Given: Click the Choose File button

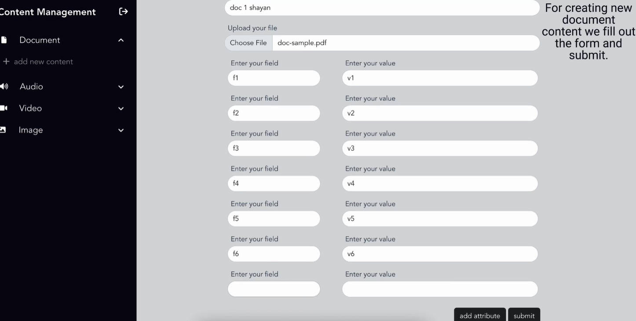Looking at the screenshot, I should (x=249, y=43).
